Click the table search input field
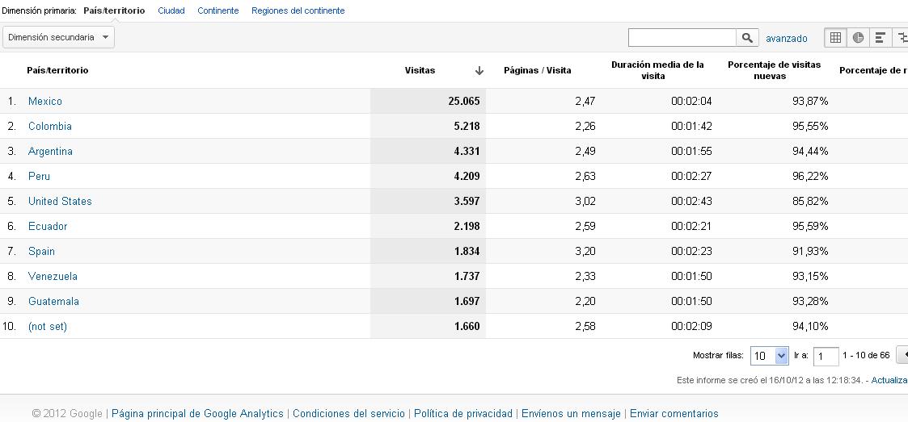 click(682, 38)
